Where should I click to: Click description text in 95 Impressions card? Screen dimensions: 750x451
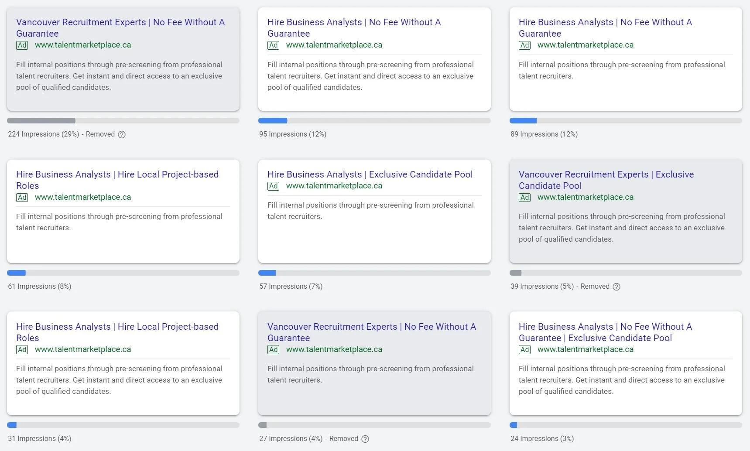point(370,76)
